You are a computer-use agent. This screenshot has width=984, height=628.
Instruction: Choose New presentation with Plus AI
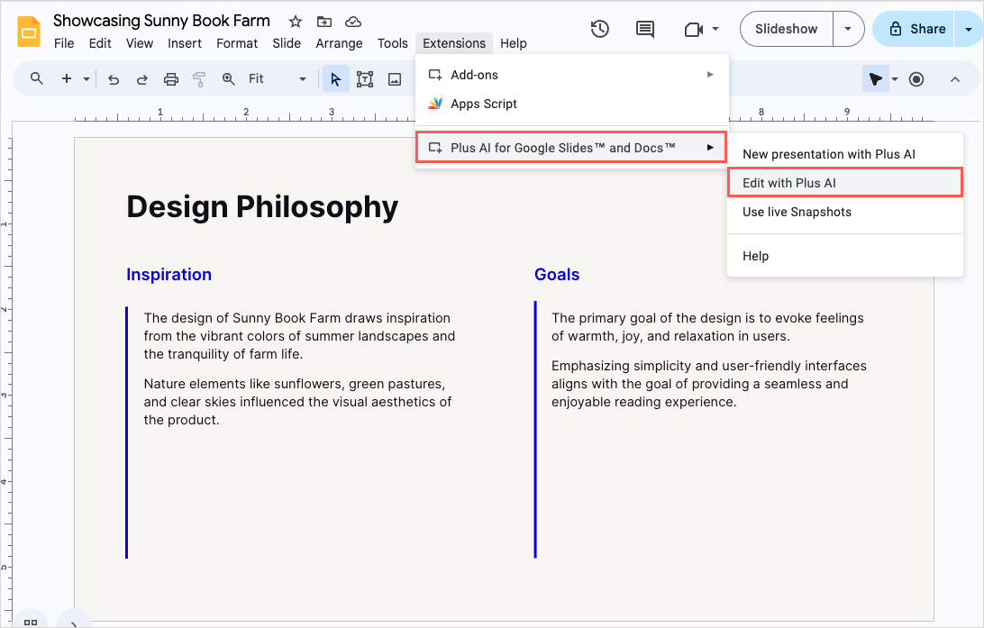[x=844, y=154]
